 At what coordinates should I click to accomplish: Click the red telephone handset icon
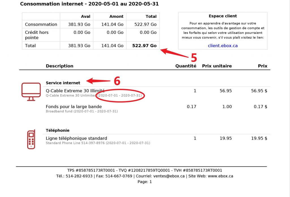point(31,139)
